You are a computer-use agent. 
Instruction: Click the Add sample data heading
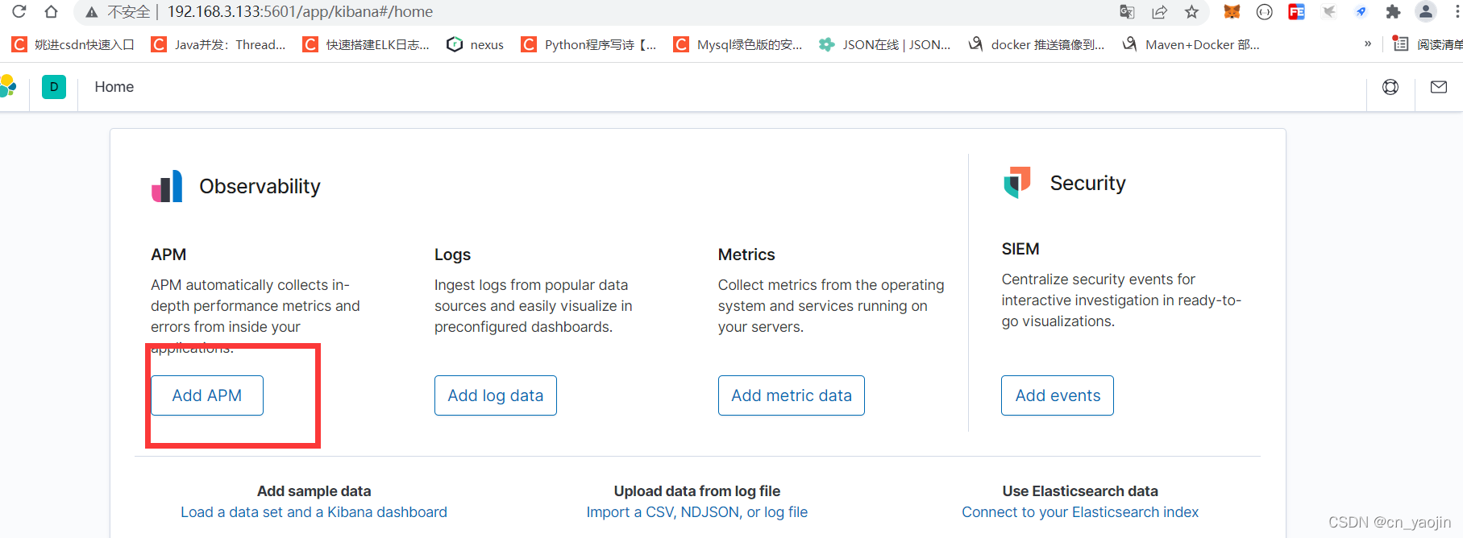coord(314,491)
